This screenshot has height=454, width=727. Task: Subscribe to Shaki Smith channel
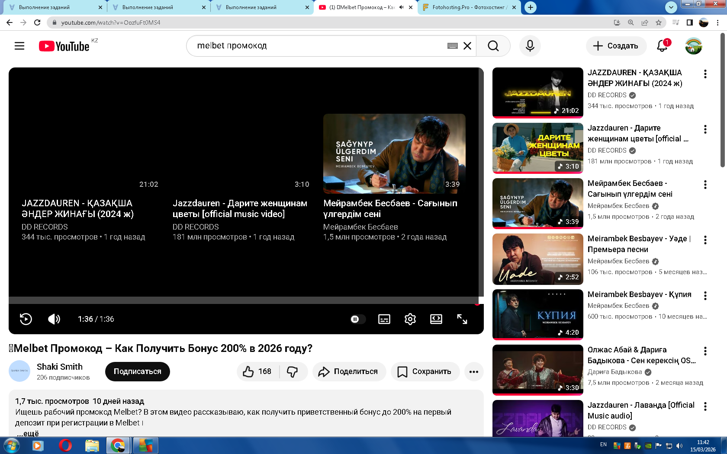(x=138, y=371)
